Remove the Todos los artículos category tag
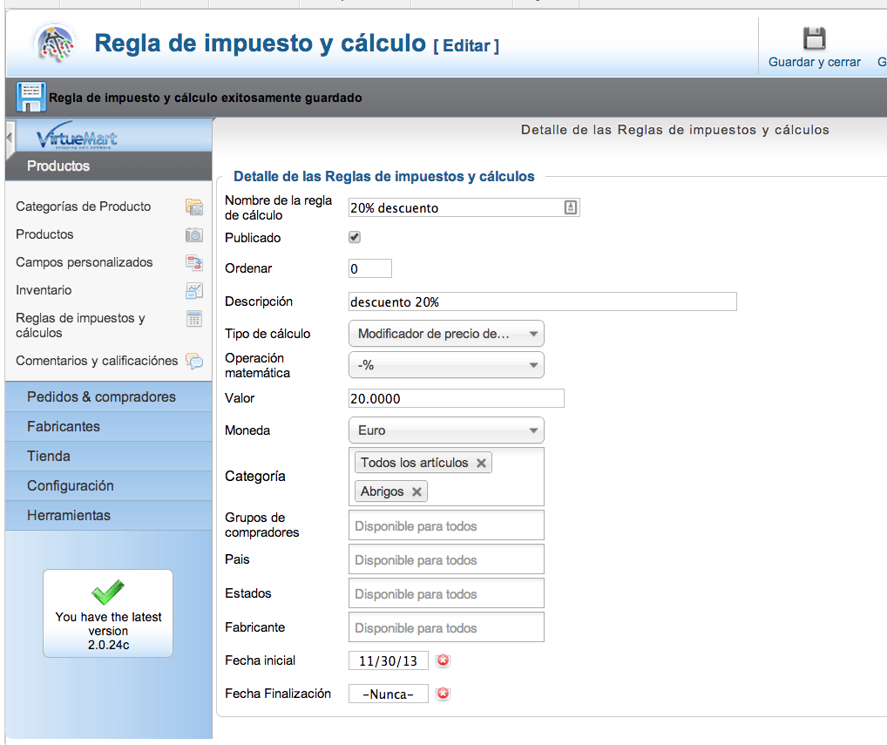 481,463
